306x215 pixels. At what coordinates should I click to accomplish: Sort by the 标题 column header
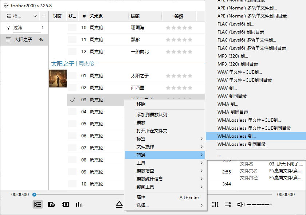[145, 16]
